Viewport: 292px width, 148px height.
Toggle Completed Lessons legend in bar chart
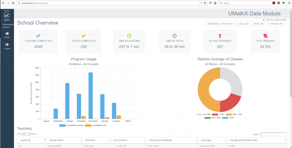71,125
